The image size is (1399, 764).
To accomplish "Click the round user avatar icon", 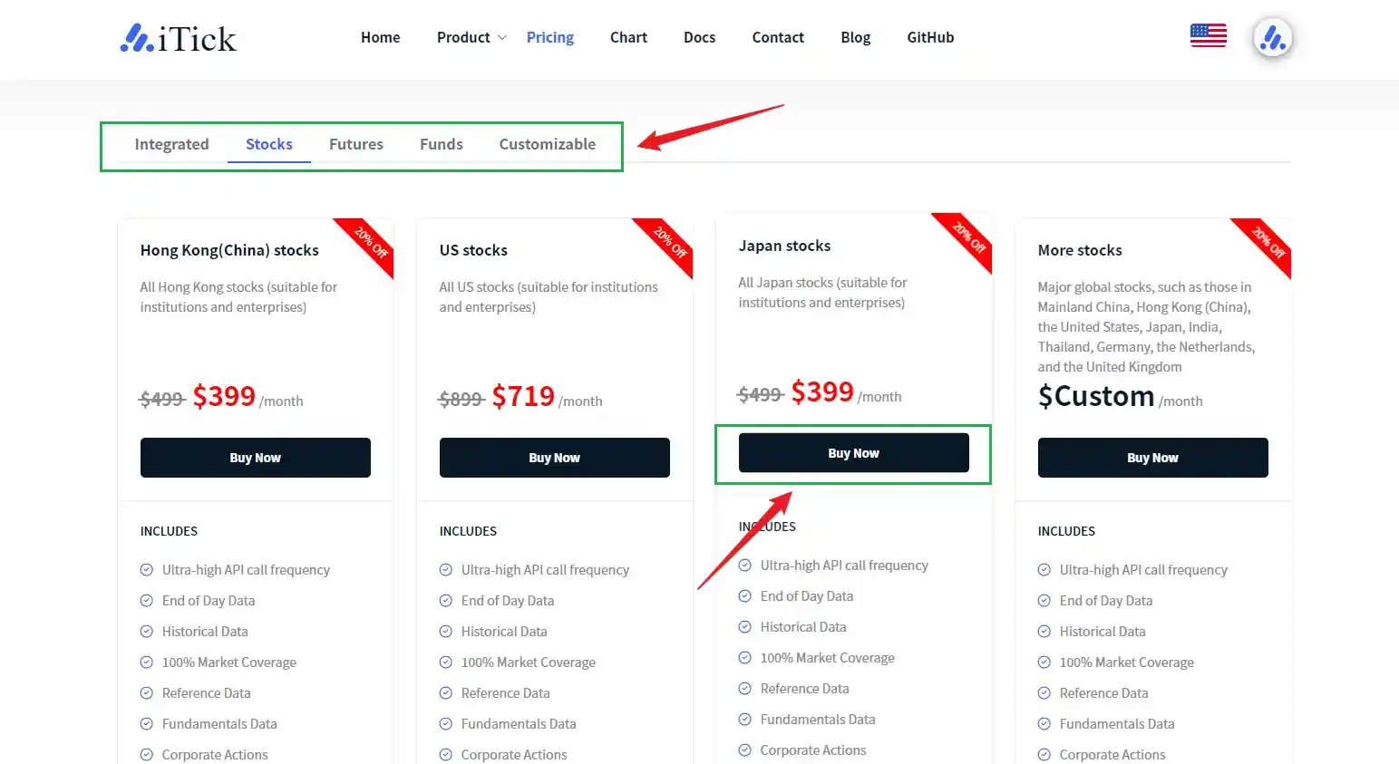I will pyautogui.click(x=1272, y=38).
